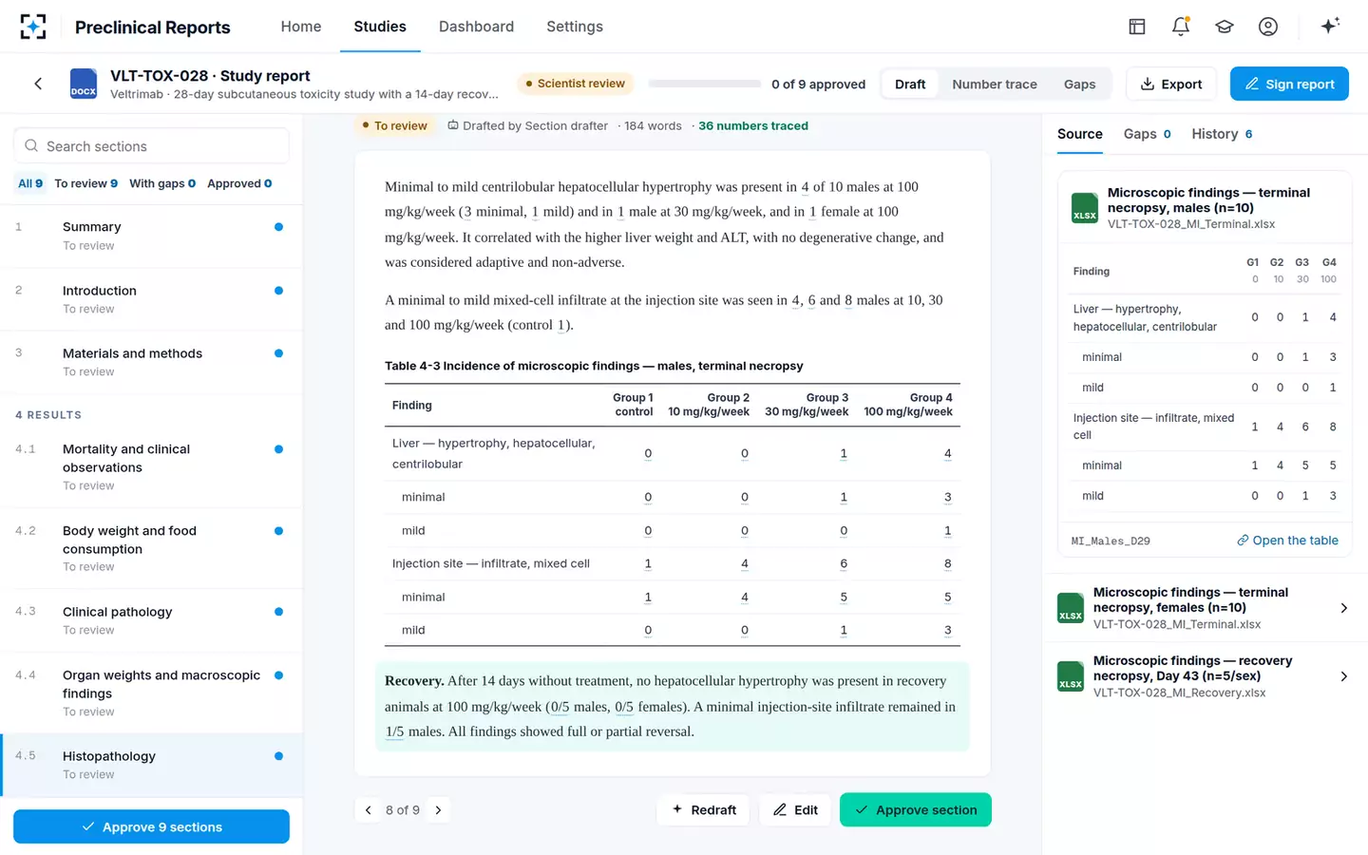Click the Preclinical Reports logo icon
Image resolution: width=1368 pixels, height=855 pixels.
(33, 27)
